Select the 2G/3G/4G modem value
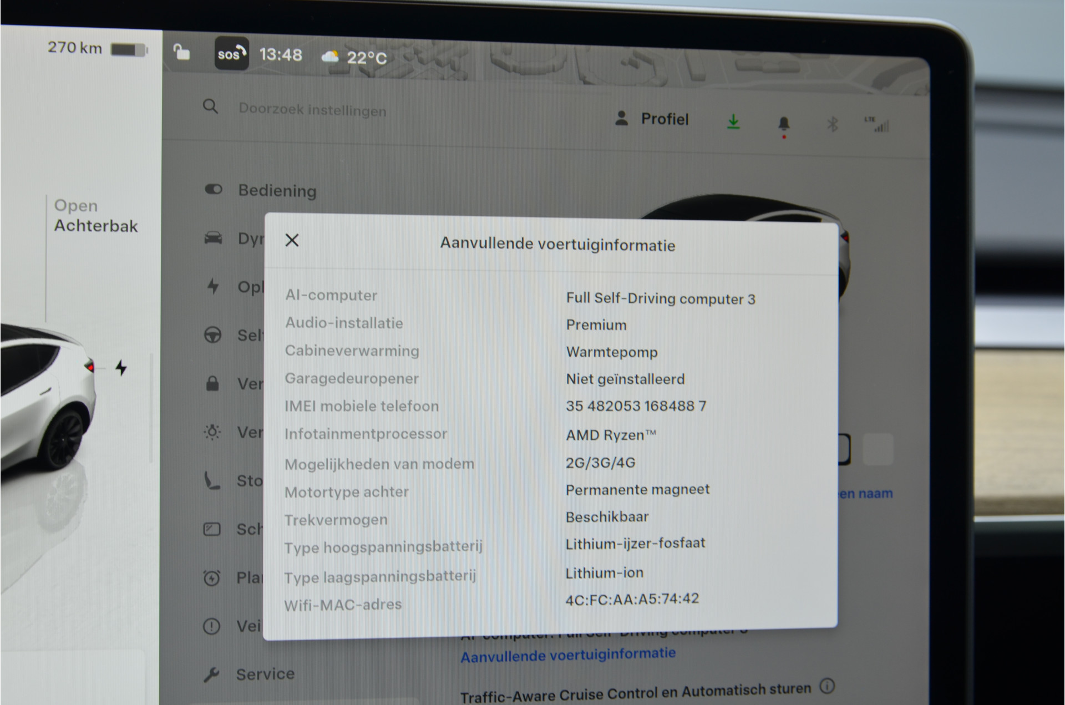The width and height of the screenshot is (1065, 705). [601, 462]
